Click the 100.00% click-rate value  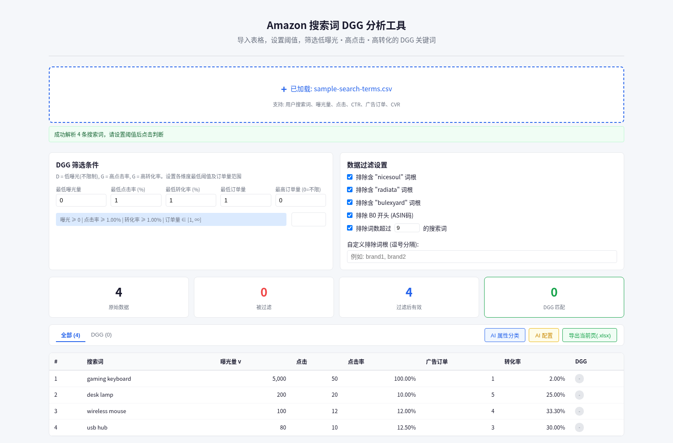(405, 379)
